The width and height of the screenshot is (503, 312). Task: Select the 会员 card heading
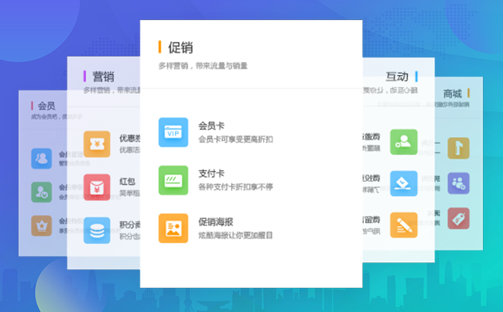(x=46, y=105)
